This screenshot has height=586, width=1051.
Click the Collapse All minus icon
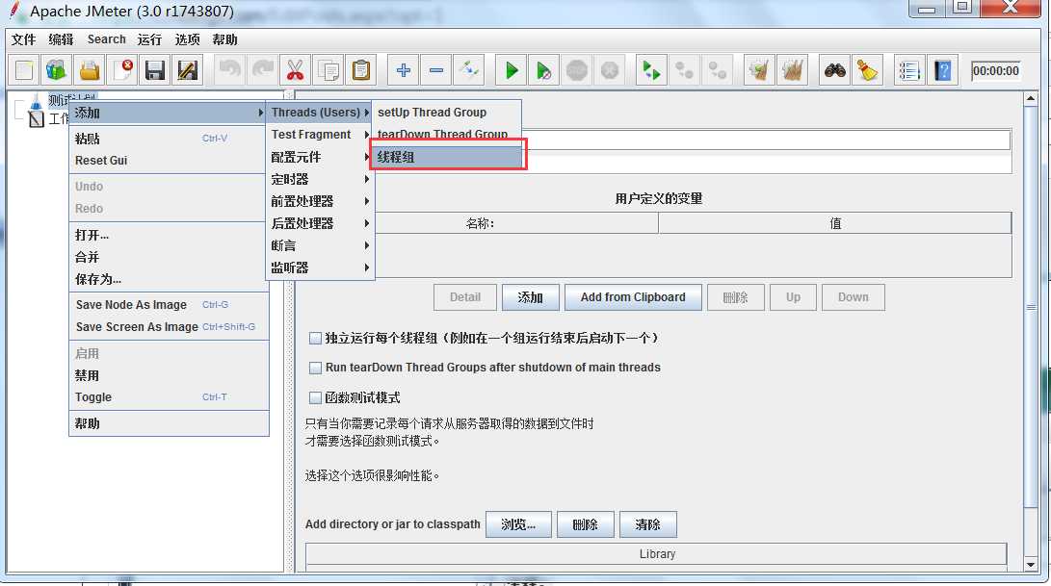(x=436, y=70)
